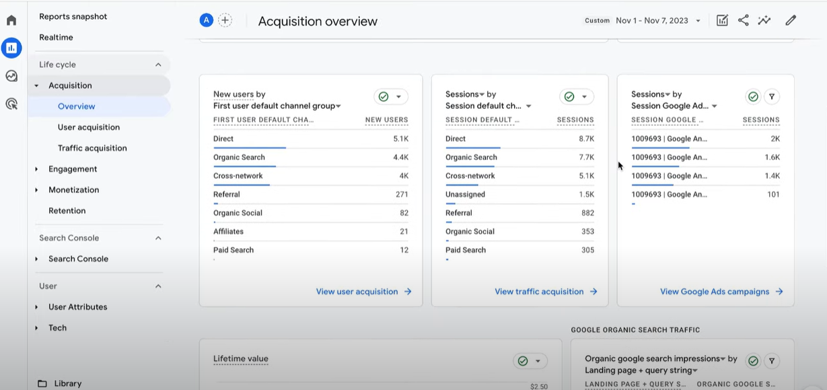Open the Explore icon in left rail

click(x=11, y=76)
